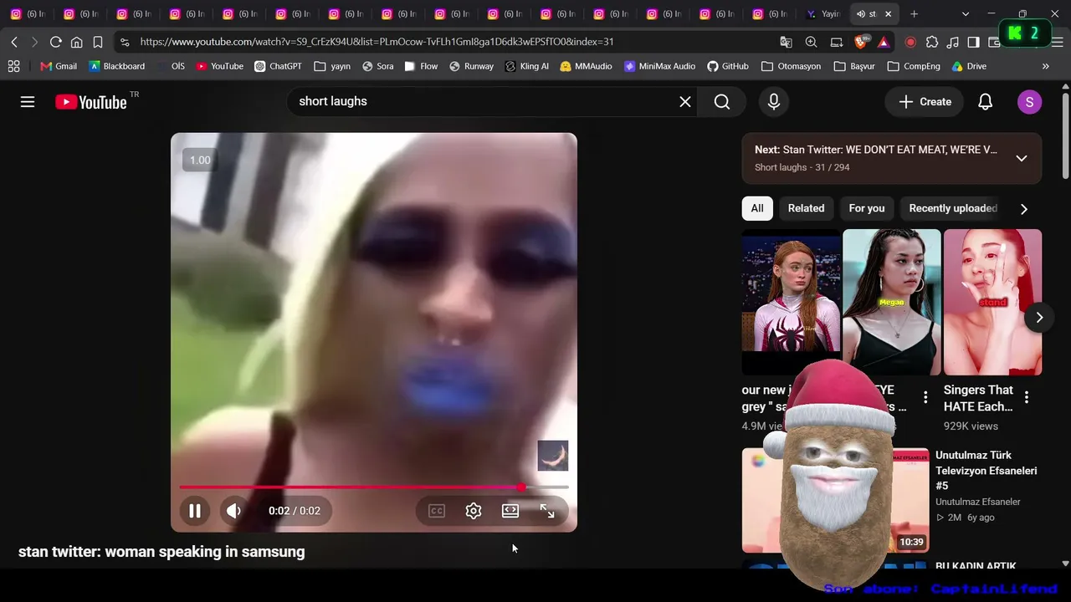
Task: Open the MiniMax Audio bookmark
Action: click(x=659, y=66)
